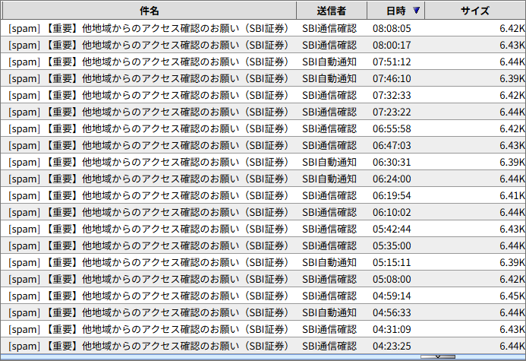The image size is (526, 361).
Task: Click the 6.42K size in the 05:08:00 row
Action: point(512,279)
